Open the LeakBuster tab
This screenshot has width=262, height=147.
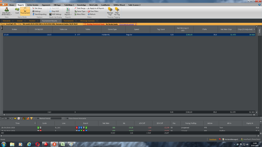106,5
